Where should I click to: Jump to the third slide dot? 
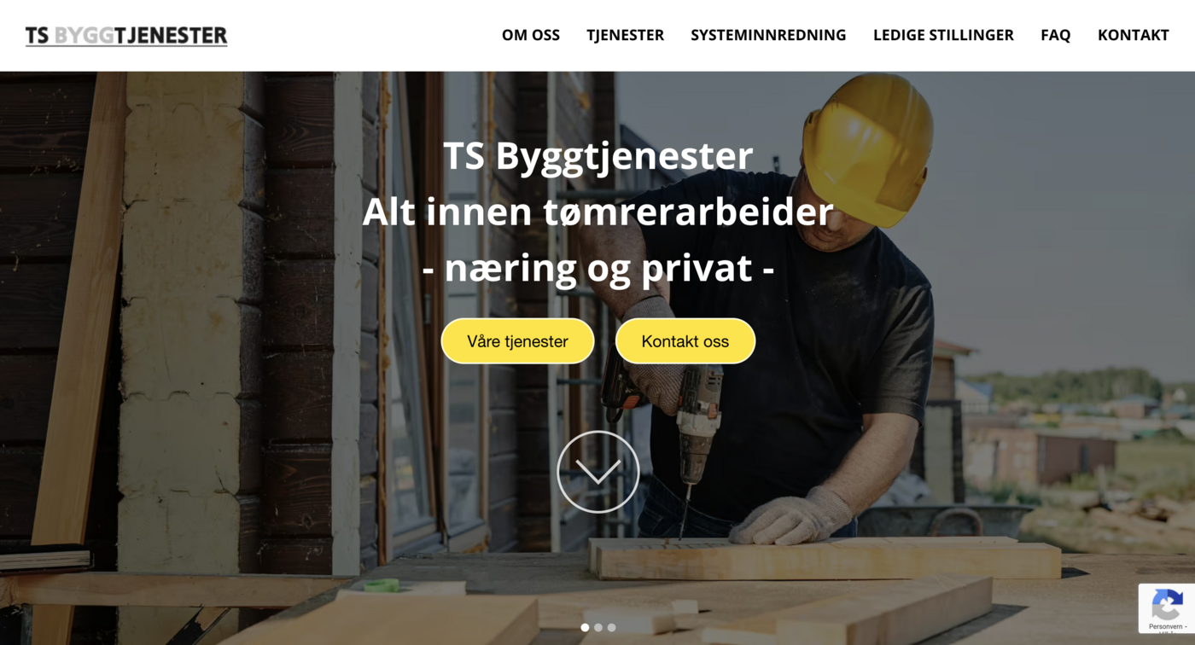click(x=611, y=627)
